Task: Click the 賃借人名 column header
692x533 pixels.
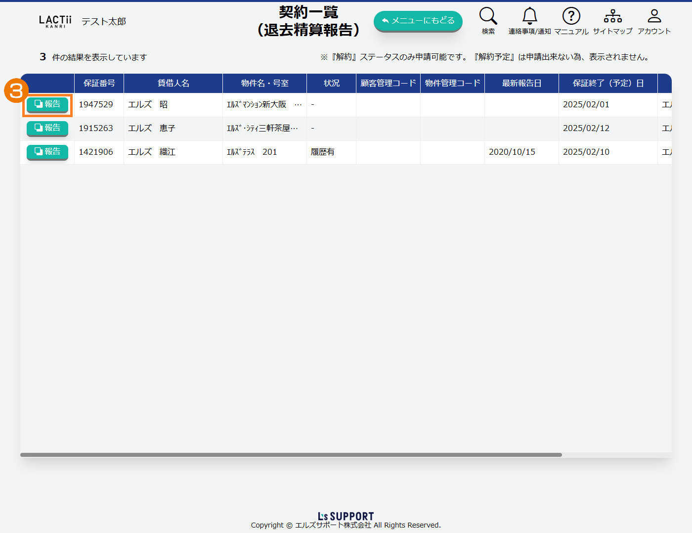Action: 173,83
